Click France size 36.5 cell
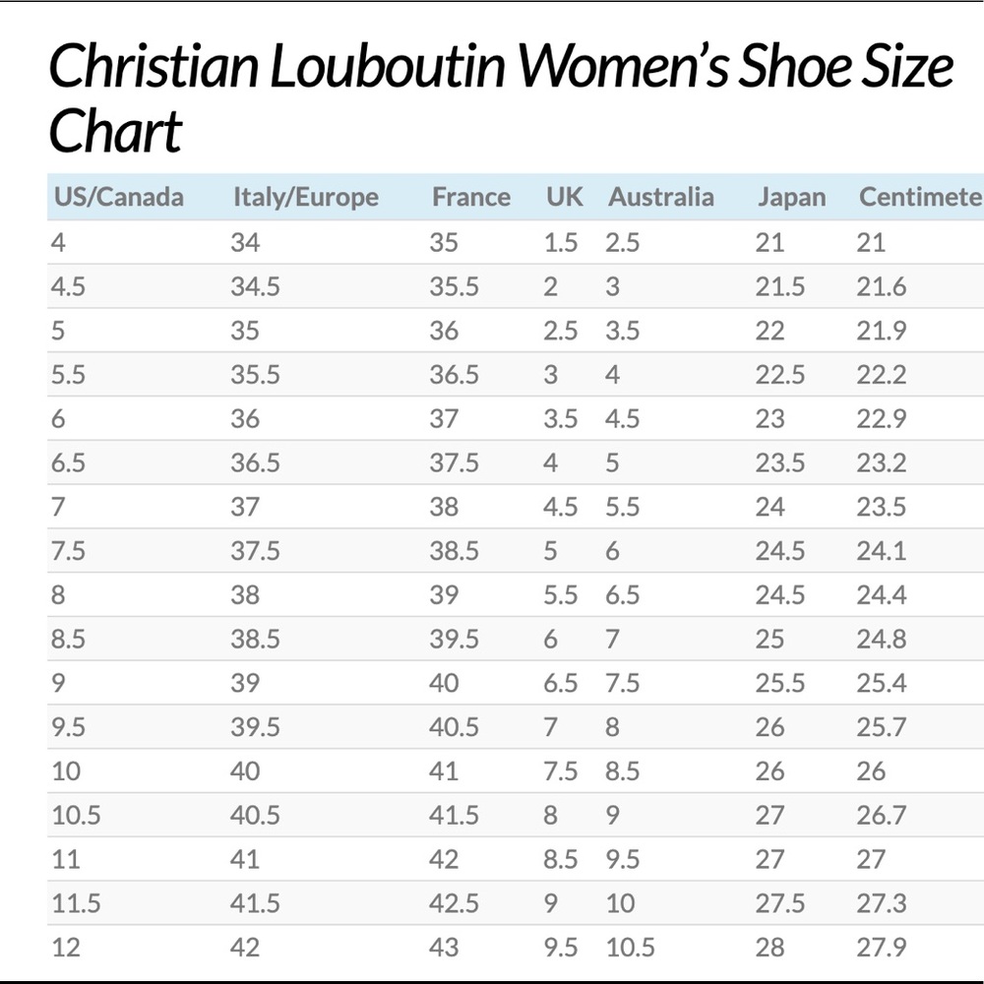This screenshot has width=984, height=984. (454, 375)
